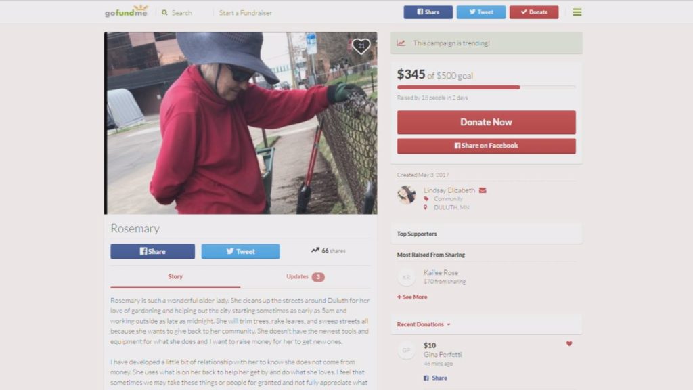Click the Donate Now button
693x390 pixels.
pos(486,122)
